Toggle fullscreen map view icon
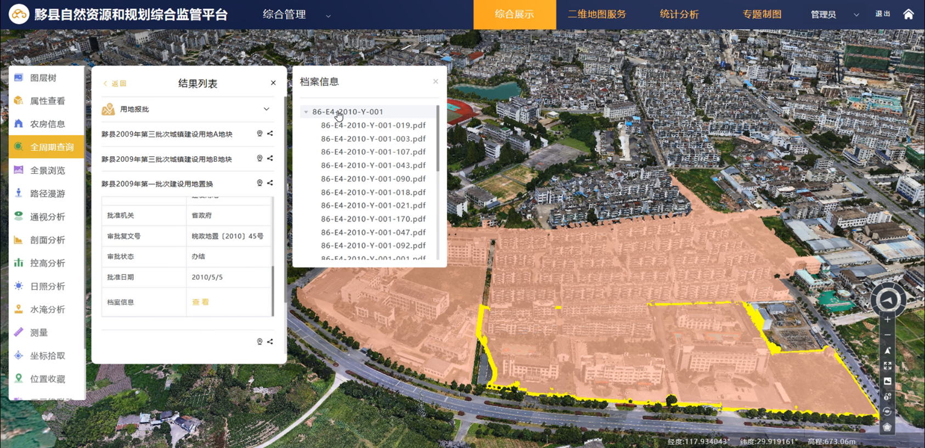925x448 pixels. coord(887,366)
